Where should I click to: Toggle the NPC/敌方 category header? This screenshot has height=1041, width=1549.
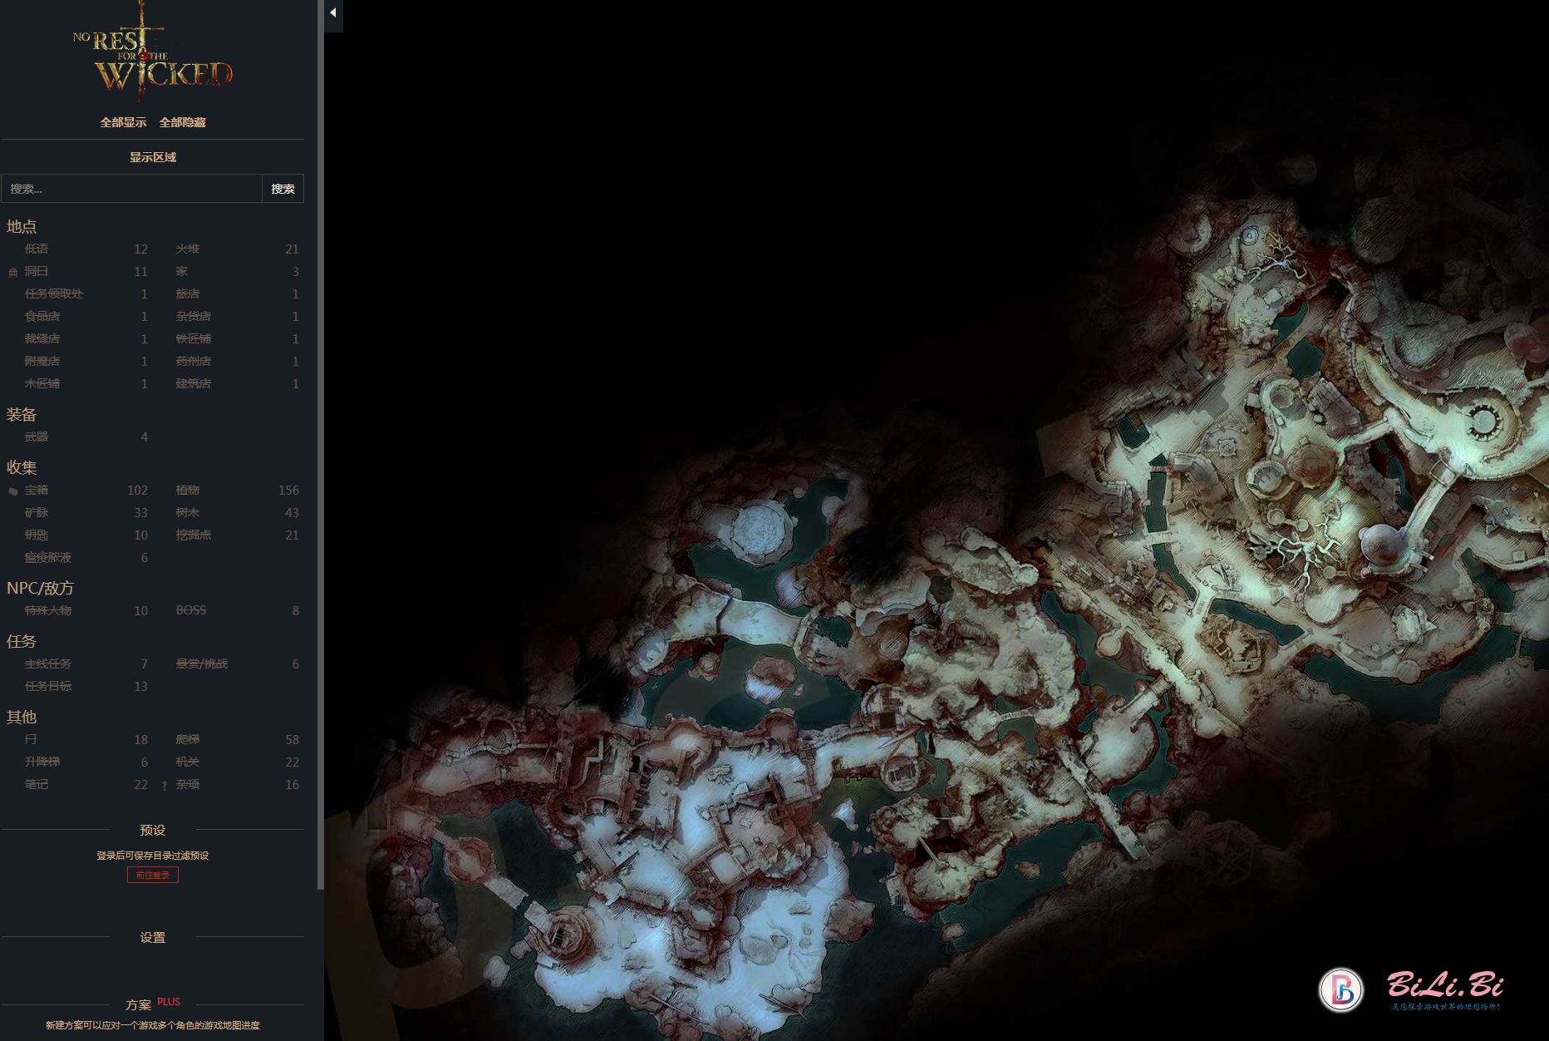[40, 588]
